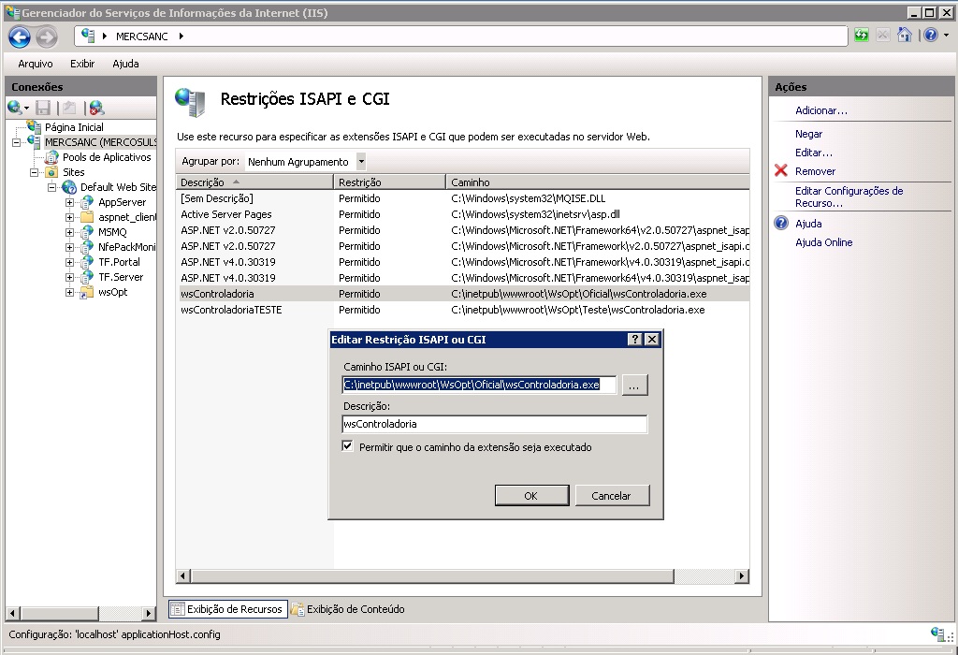Open the Agrupar por dropdown
The width and height of the screenshot is (958, 655).
(361, 162)
